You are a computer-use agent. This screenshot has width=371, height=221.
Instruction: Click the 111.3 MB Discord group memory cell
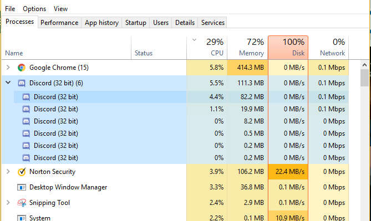tap(247, 83)
